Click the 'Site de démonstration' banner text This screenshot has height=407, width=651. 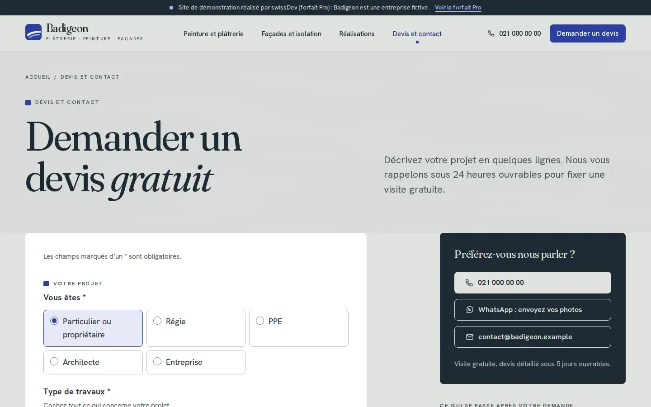click(304, 8)
